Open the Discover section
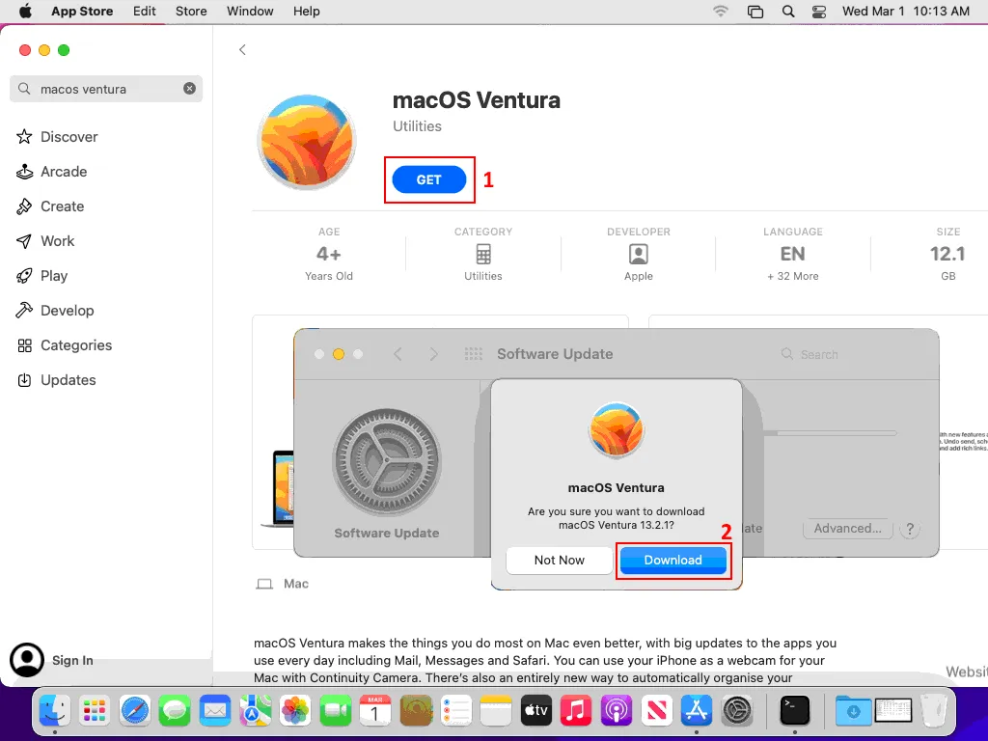The height and width of the screenshot is (741, 988). pyautogui.click(x=69, y=137)
